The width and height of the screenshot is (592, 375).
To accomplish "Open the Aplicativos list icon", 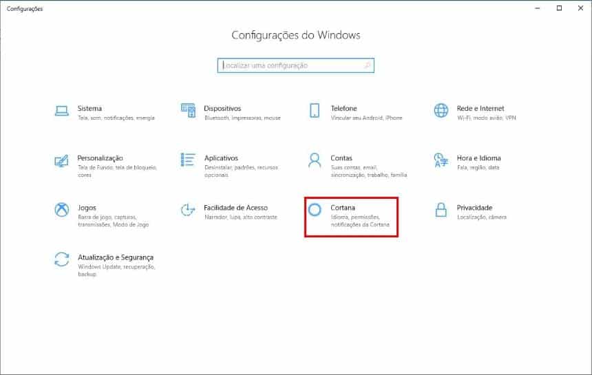I will [188, 160].
